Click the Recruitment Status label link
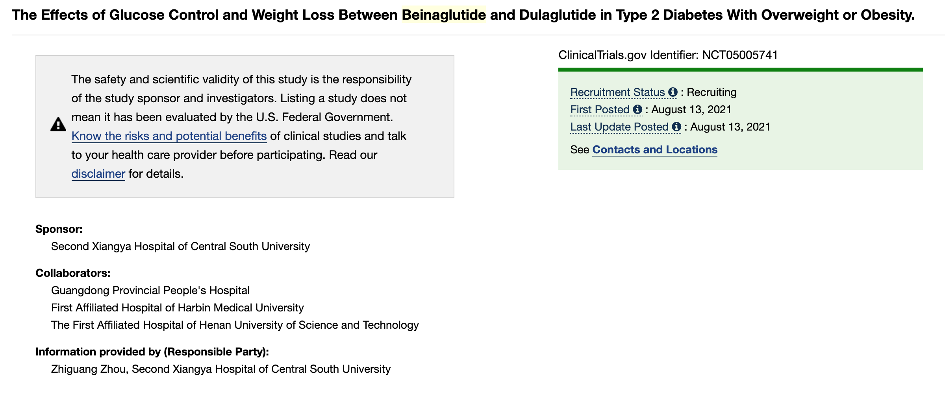This screenshot has width=945, height=405. coord(617,92)
